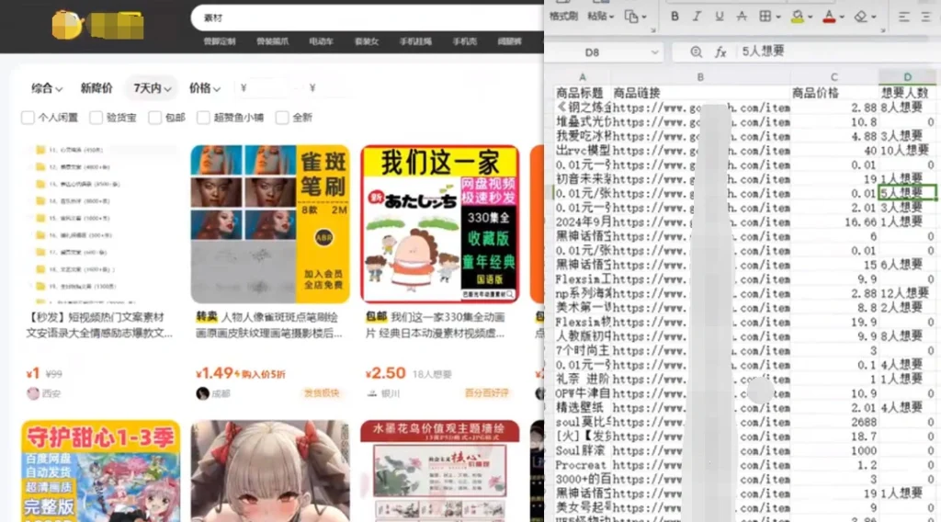Screen dimensions: 941x522
Task: Click the yellow fish site logo
Action: point(67,25)
